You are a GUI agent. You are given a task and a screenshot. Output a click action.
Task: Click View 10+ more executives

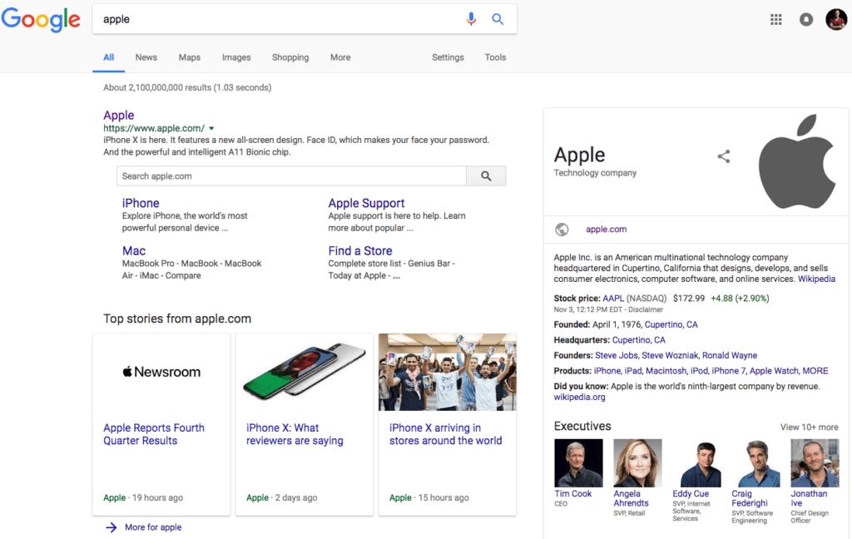[x=809, y=427]
